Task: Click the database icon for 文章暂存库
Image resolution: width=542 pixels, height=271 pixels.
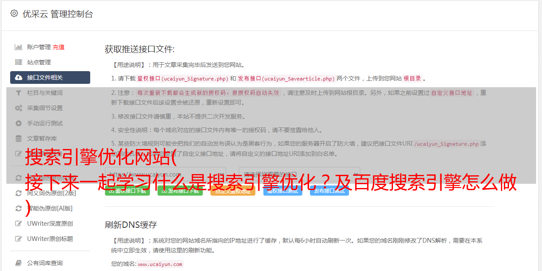Action: pyautogui.click(x=19, y=138)
